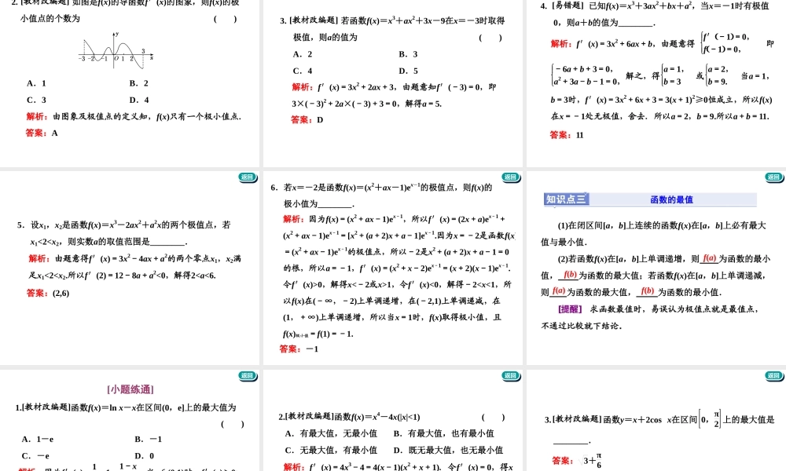Click the 返回 button on problem 4 slide
The width and height of the screenshot is (786, 471).
point(772,2)
